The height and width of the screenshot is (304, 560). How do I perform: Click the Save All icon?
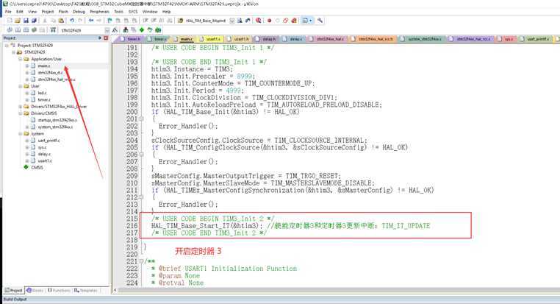point(34,21)
